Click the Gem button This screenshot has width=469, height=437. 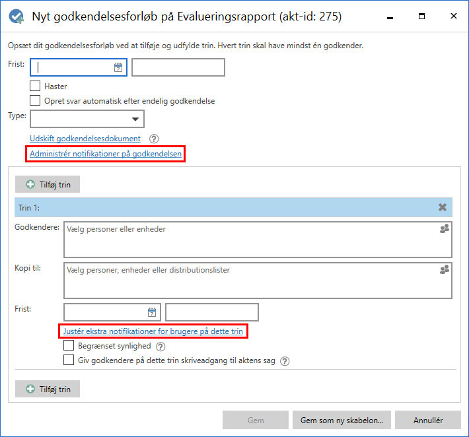click(x=256, y=420)
